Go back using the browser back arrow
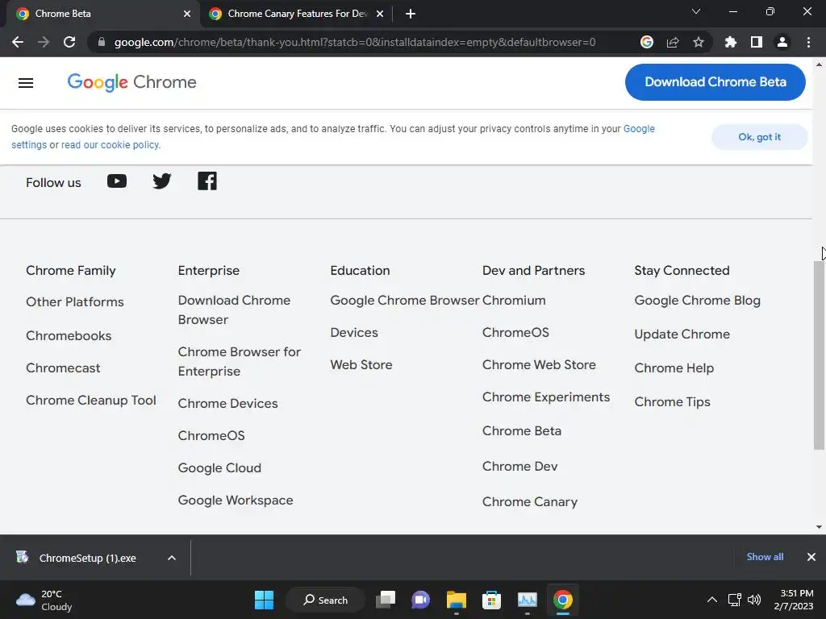Image resolution: width=826 pixels, height=619 pixels. [18, 42]
